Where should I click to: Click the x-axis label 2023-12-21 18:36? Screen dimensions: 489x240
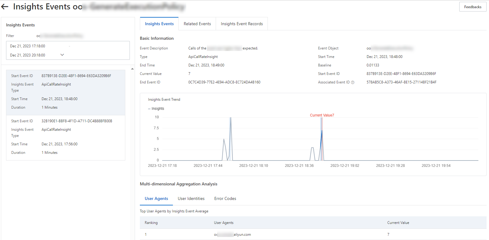point(299,166)
